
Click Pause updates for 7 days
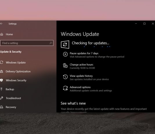click(84, 53)
